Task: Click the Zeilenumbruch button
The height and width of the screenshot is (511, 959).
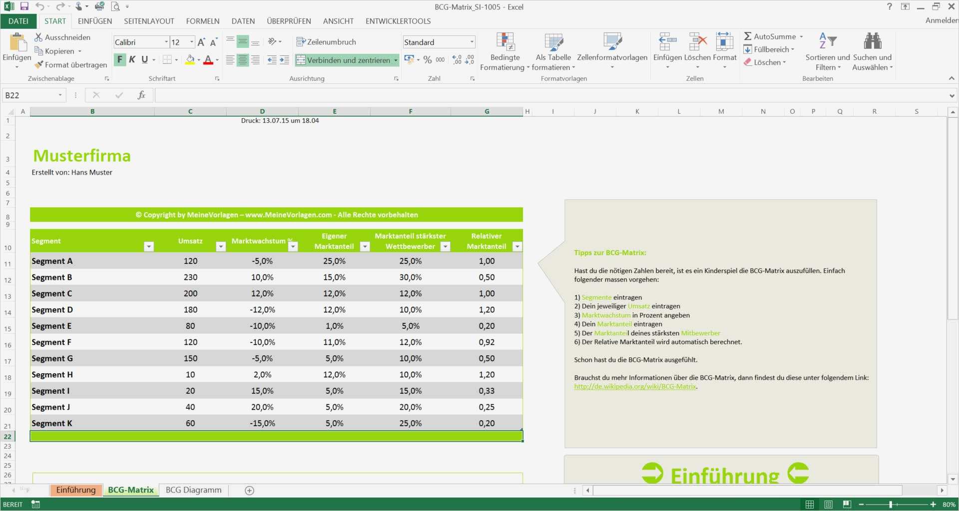Action: (x=326, y=42)
